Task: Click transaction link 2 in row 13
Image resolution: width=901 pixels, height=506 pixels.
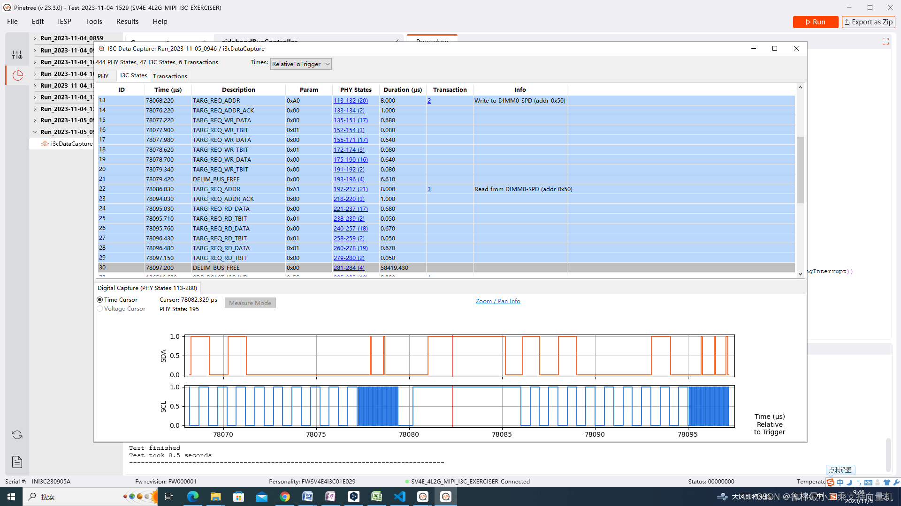Action: (x=429, y=100)
